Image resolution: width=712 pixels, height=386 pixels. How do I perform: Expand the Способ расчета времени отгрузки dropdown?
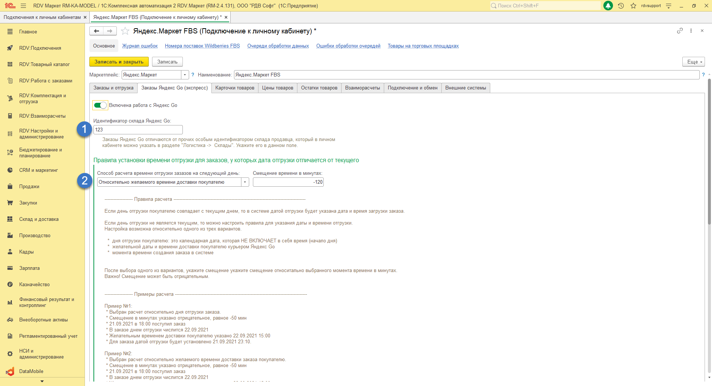coord(245,182)
